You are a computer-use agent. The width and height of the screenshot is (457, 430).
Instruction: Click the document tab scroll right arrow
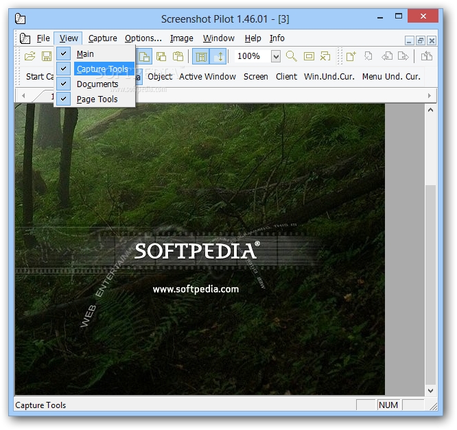click(x=430, y=95)
